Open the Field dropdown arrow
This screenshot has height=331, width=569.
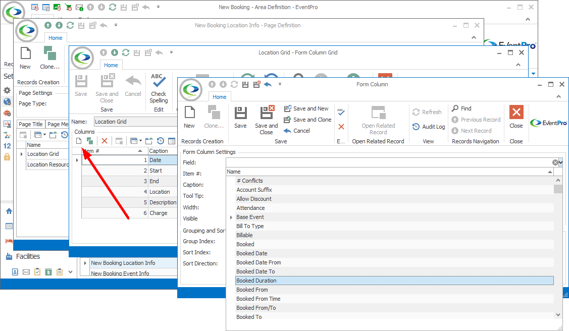point(560,162)
